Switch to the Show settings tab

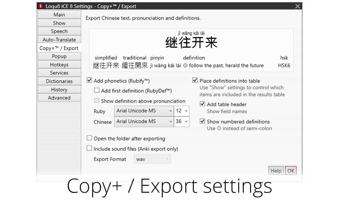coord(59,23)
